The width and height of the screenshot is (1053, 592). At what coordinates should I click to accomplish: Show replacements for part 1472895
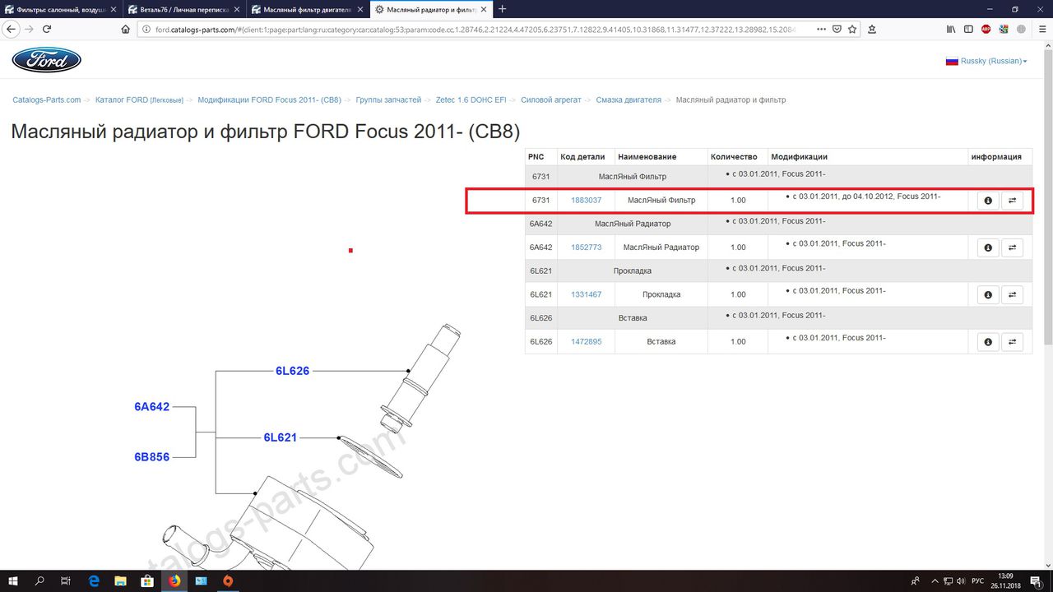(1013, 342)
